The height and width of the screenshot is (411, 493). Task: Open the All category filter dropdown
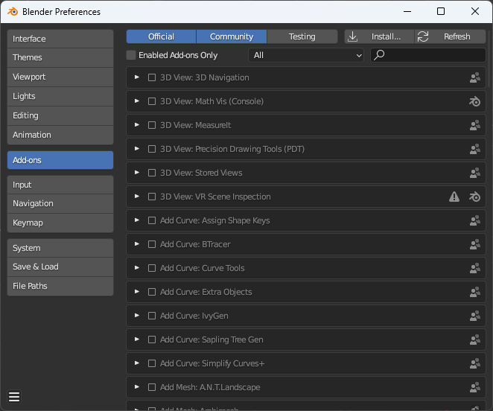point(306,55)
